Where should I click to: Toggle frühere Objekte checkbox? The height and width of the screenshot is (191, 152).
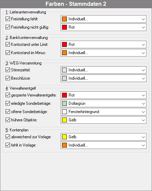click(x=8, y=120)
